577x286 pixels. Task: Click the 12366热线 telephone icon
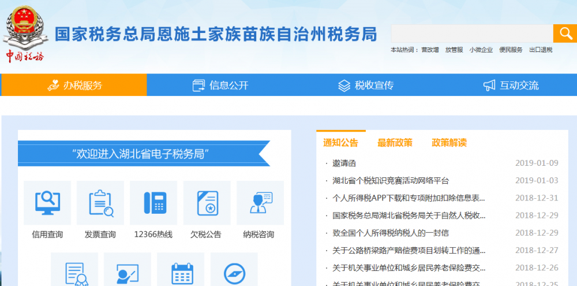pos(153,203)
